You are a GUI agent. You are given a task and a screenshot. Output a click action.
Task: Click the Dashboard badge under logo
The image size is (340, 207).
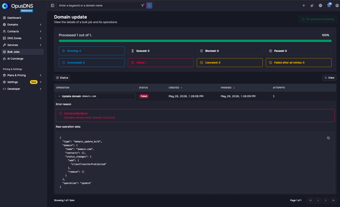(x=27, y=11)
